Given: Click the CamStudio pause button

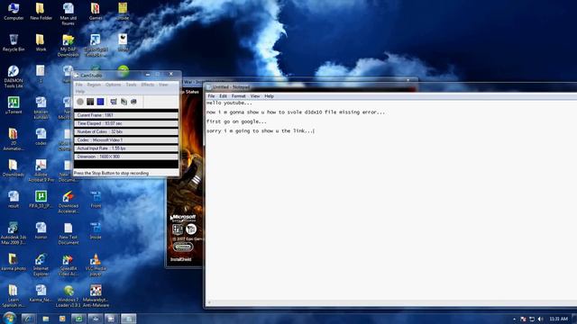Looking at the screenshot, I should (90, 102).
